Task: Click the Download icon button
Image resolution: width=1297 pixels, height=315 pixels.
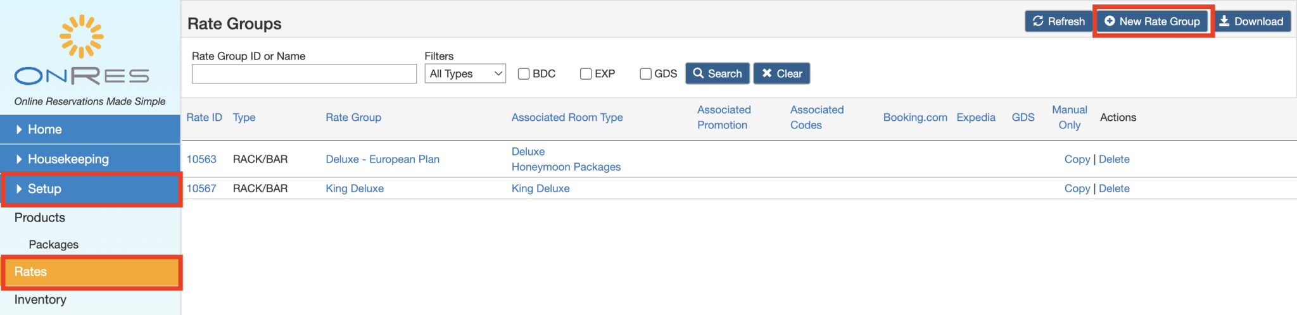Action: click(1252, 22)
